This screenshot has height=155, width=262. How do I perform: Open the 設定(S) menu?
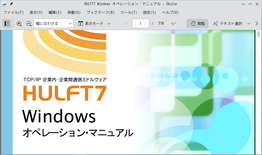click(150, 13)
